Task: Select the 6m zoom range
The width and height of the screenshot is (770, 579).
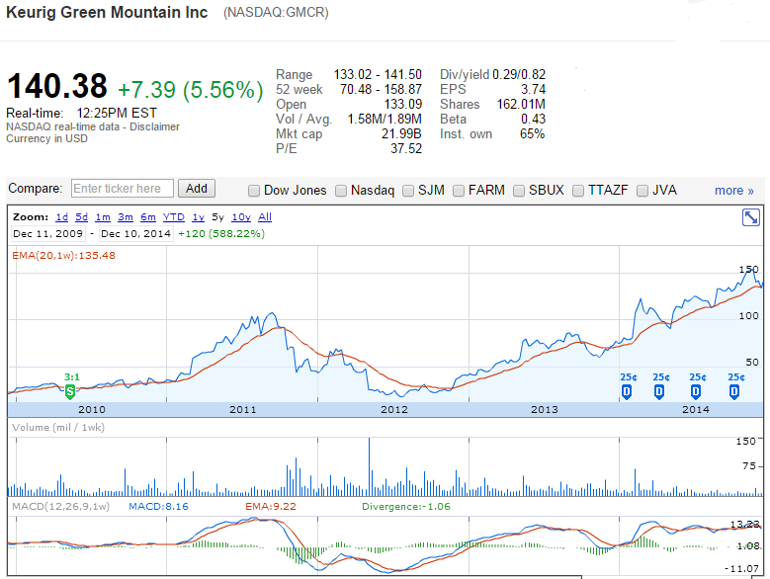Action: pos(148,217)
